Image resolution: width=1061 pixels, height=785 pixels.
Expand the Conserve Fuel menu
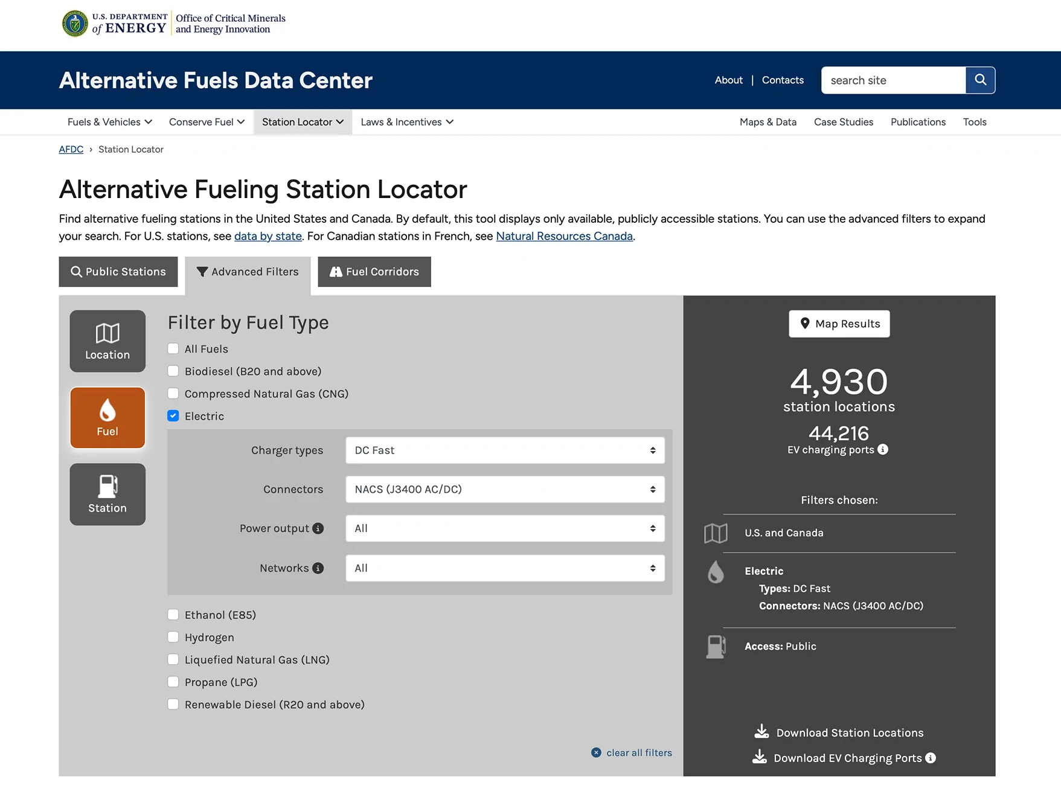click(207, 122)
